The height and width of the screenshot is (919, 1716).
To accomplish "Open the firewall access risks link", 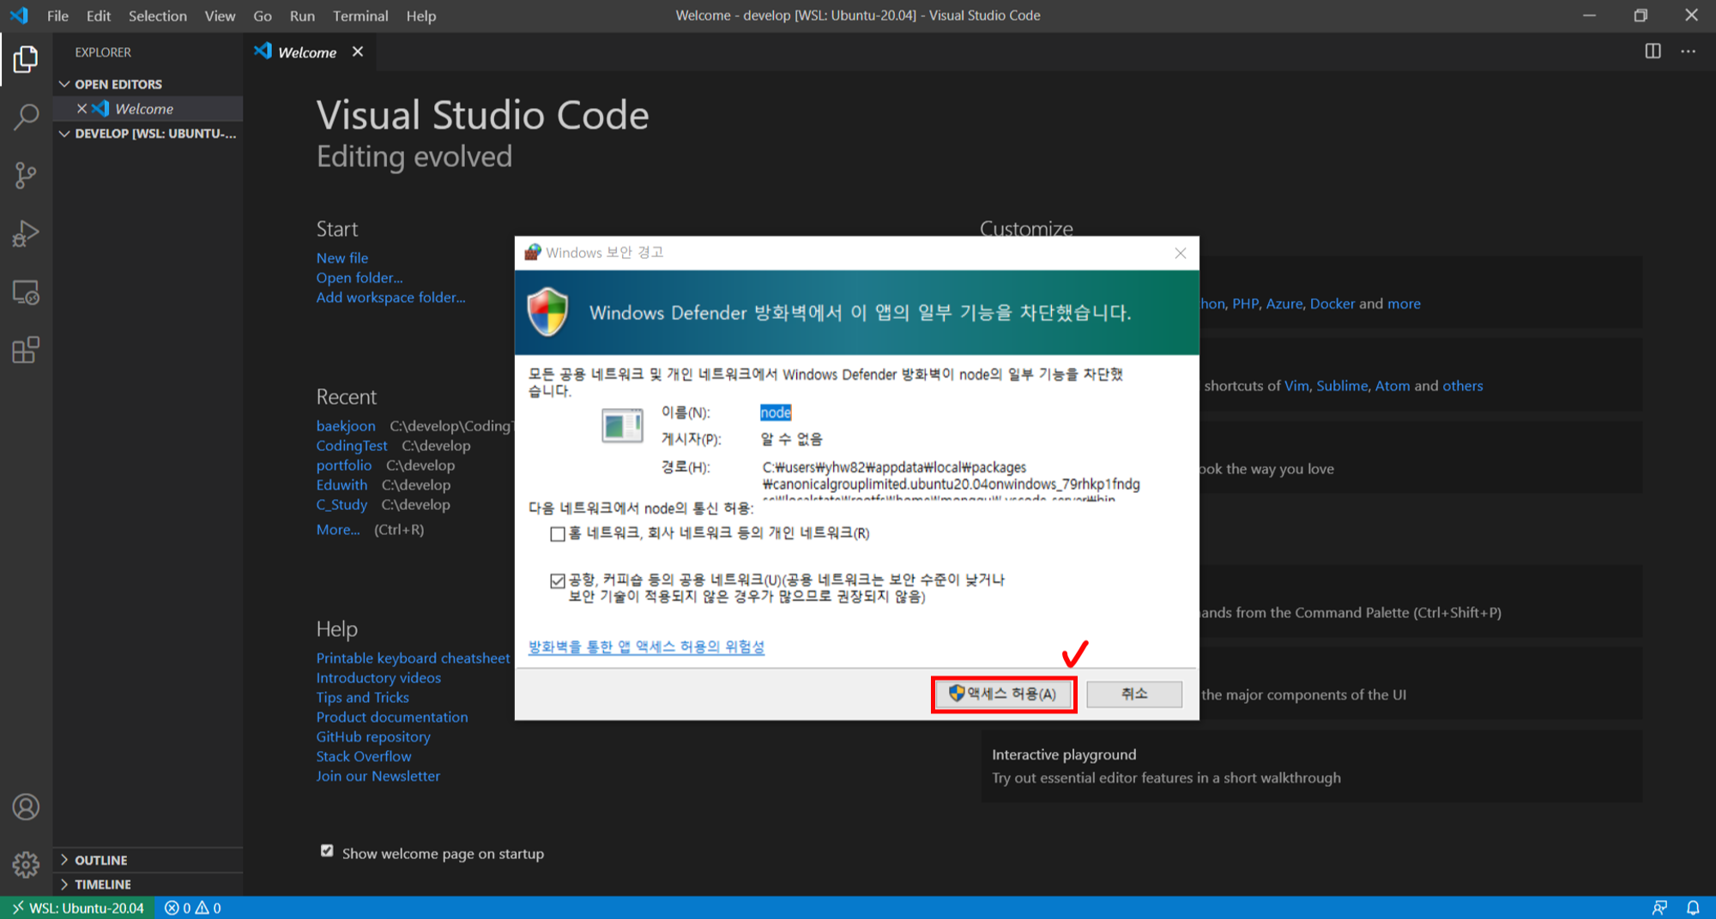I will 646,647.
